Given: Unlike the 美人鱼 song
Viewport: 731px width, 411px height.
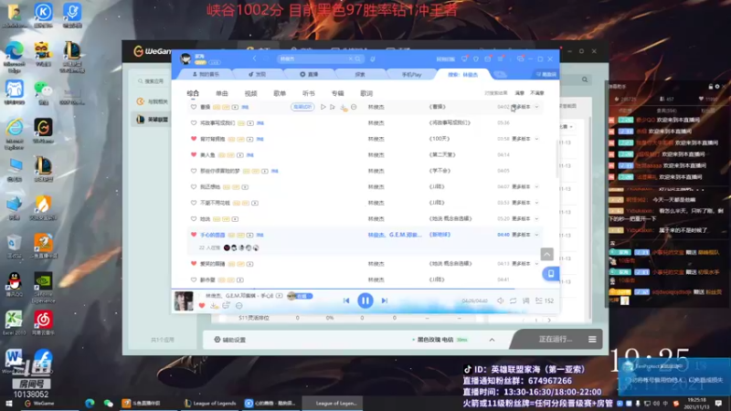Looking at the screenshot, I should [x=194, y=154].
